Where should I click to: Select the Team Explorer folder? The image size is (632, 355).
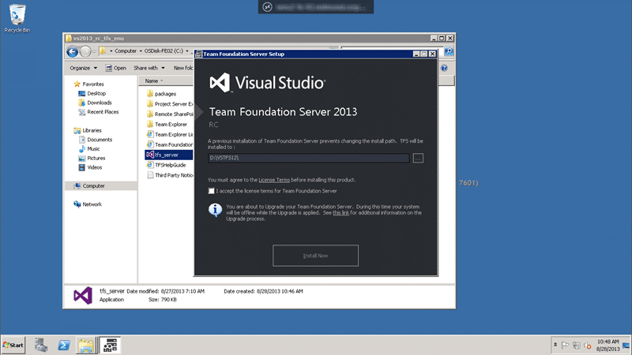167,125
